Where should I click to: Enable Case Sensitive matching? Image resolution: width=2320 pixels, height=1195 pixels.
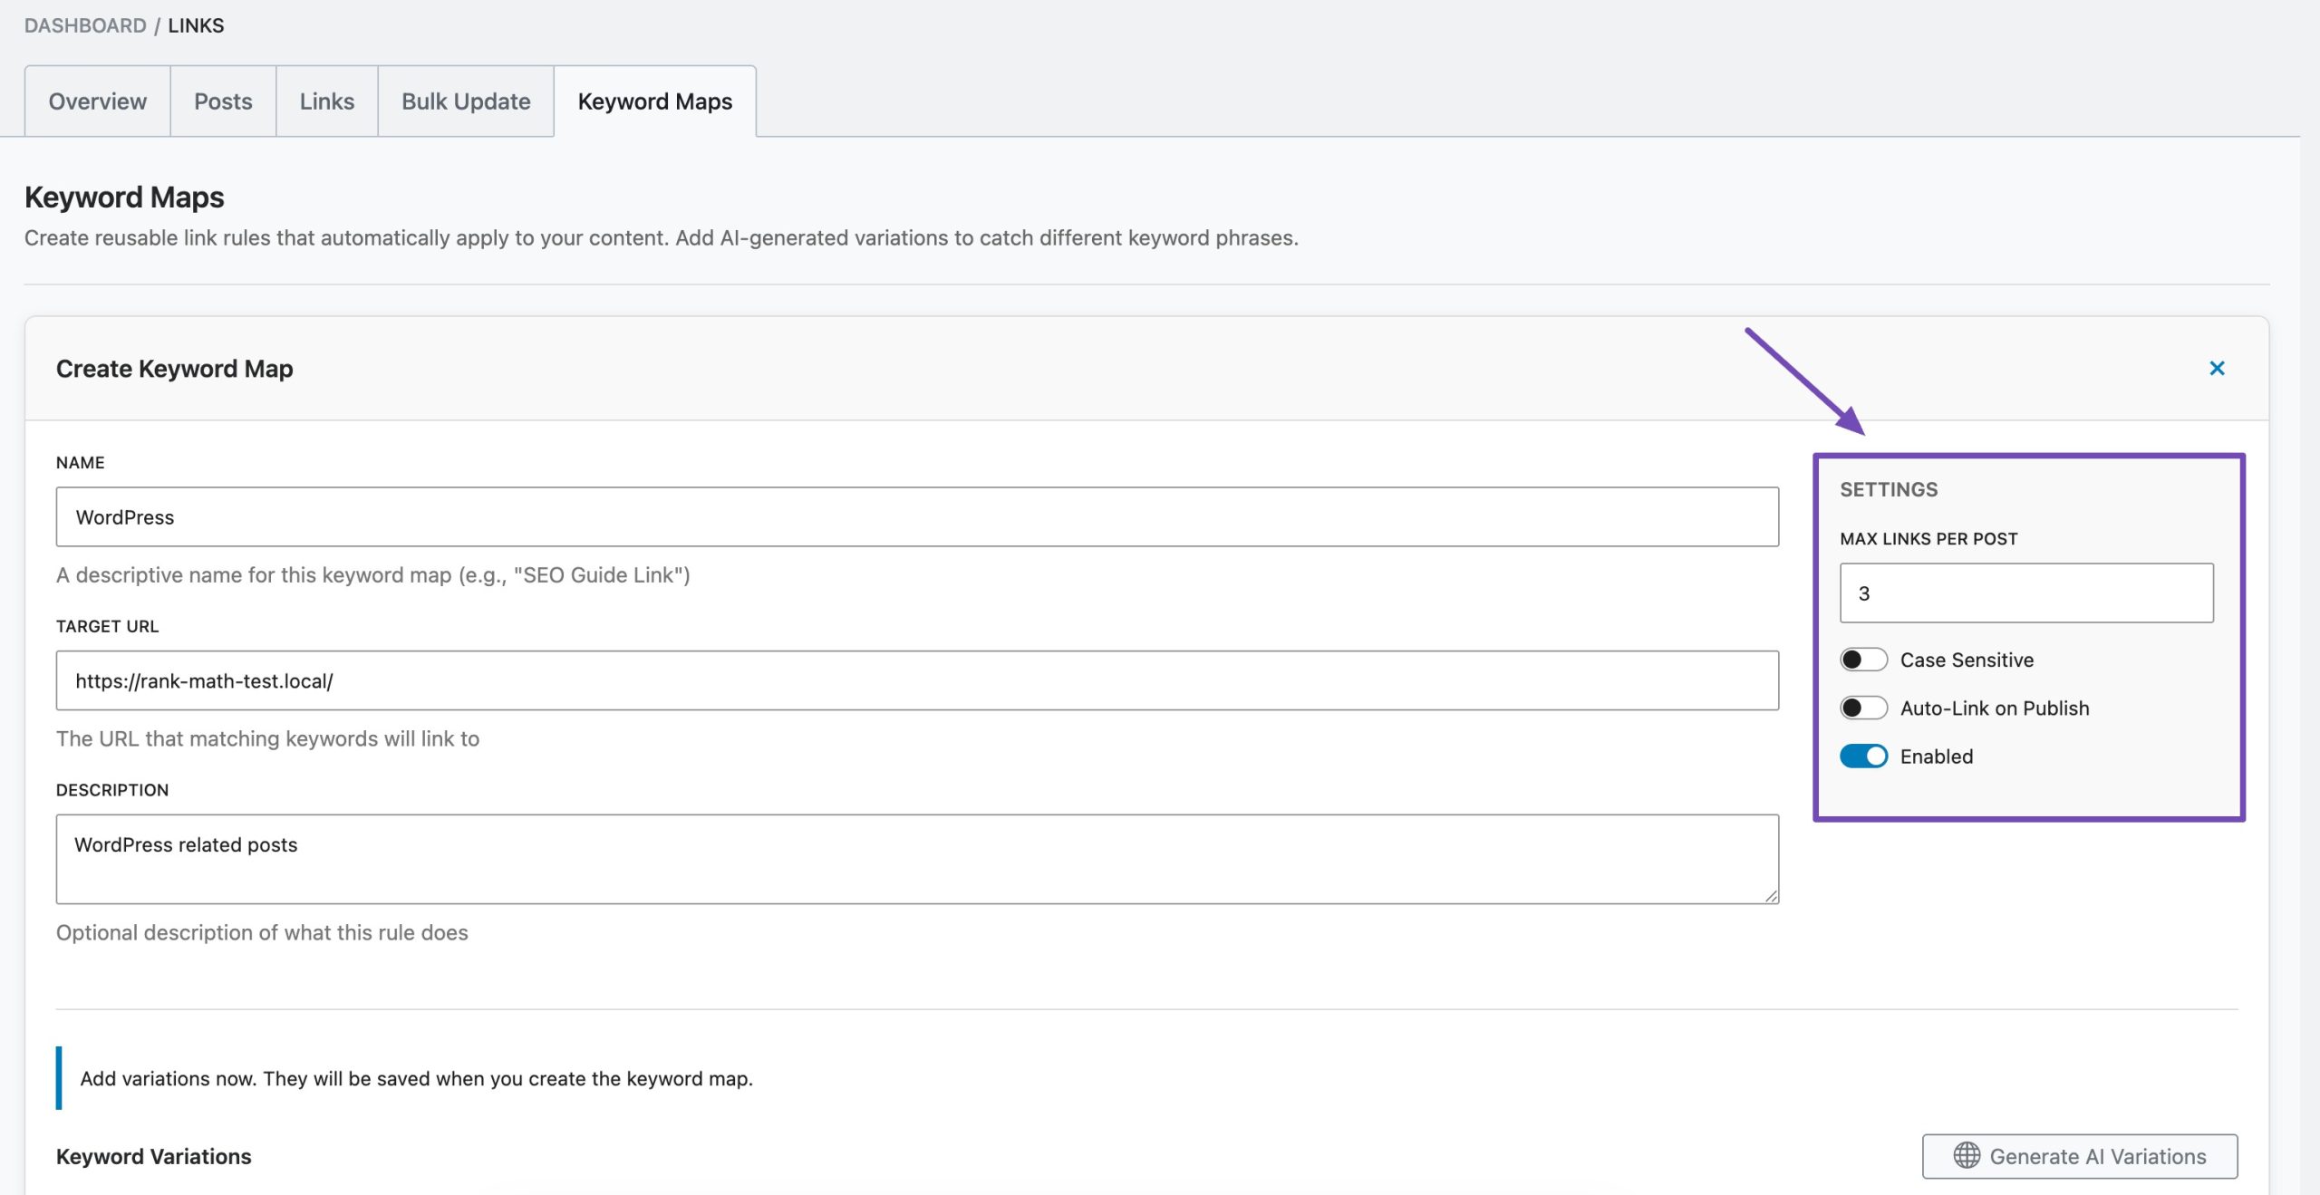(x=1863, y=660)
